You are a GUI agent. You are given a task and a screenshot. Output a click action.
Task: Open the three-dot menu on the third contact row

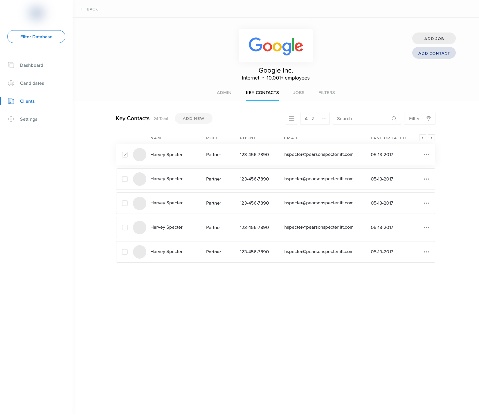(x=427, y=203)
